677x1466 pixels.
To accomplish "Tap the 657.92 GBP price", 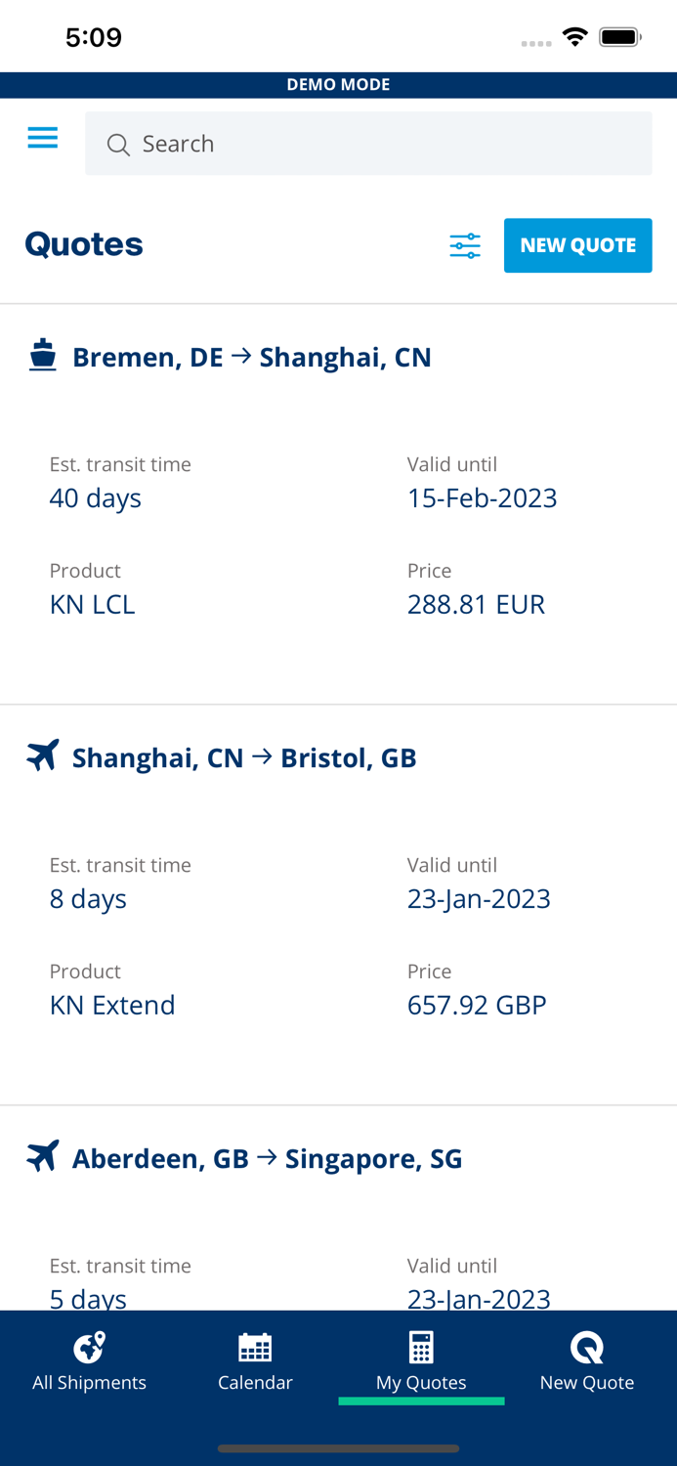I will coord(477,1005).
